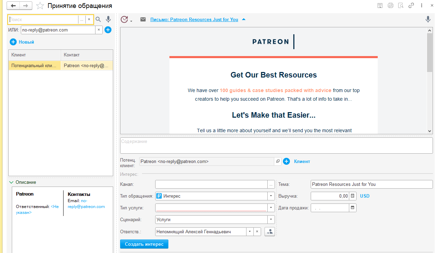
Task: Click the Создать интерес button
Action: (x=144, y=244)
